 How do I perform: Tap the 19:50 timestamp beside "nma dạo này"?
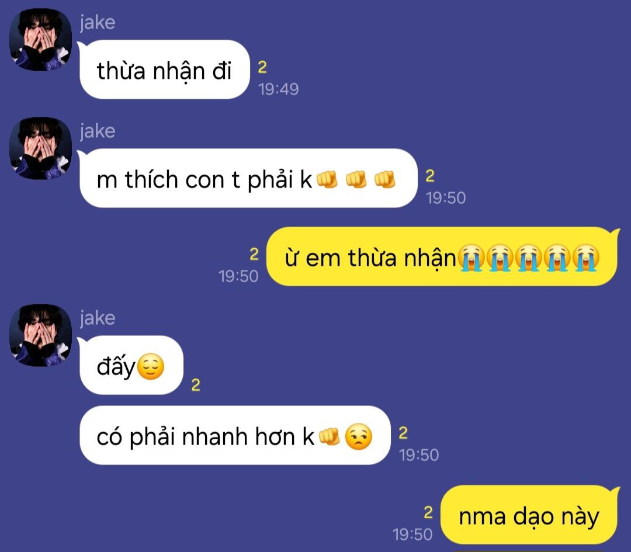click(412, 534)
